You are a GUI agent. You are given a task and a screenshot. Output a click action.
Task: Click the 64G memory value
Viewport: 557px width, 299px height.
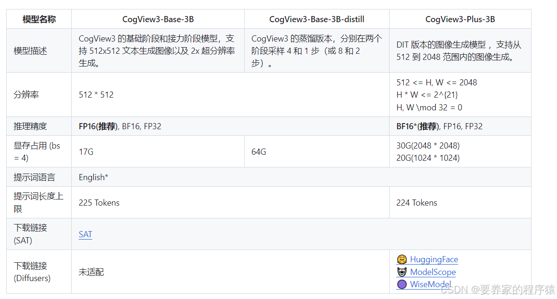click(258, 152)
